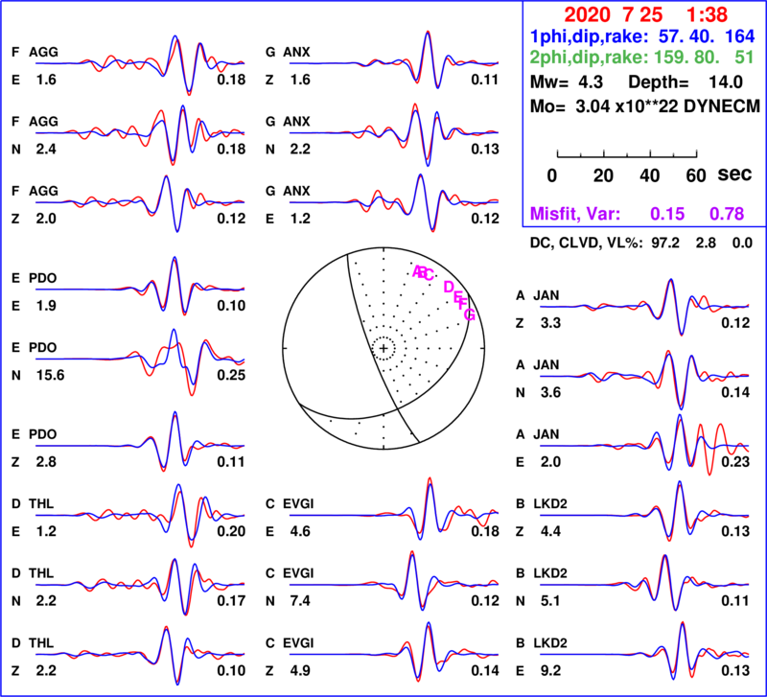
Task: Click the '40' tick label on the time scale
Action: [650, 175]
